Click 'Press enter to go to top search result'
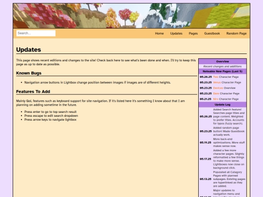Image resolution: width=263 pixels, height=197 pixels. (x=51, y=112)
